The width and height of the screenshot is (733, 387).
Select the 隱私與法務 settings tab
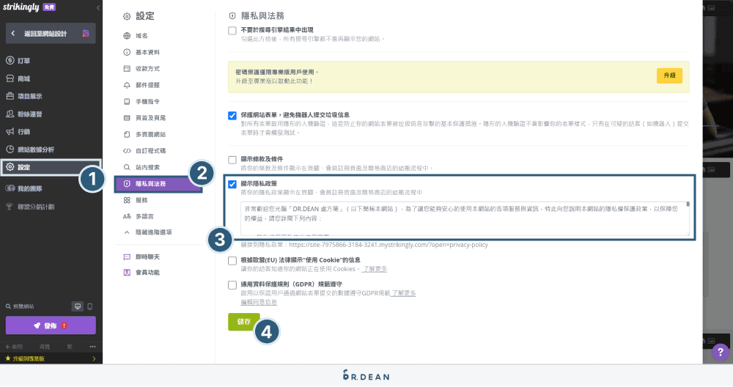click(x=158, y=184)
